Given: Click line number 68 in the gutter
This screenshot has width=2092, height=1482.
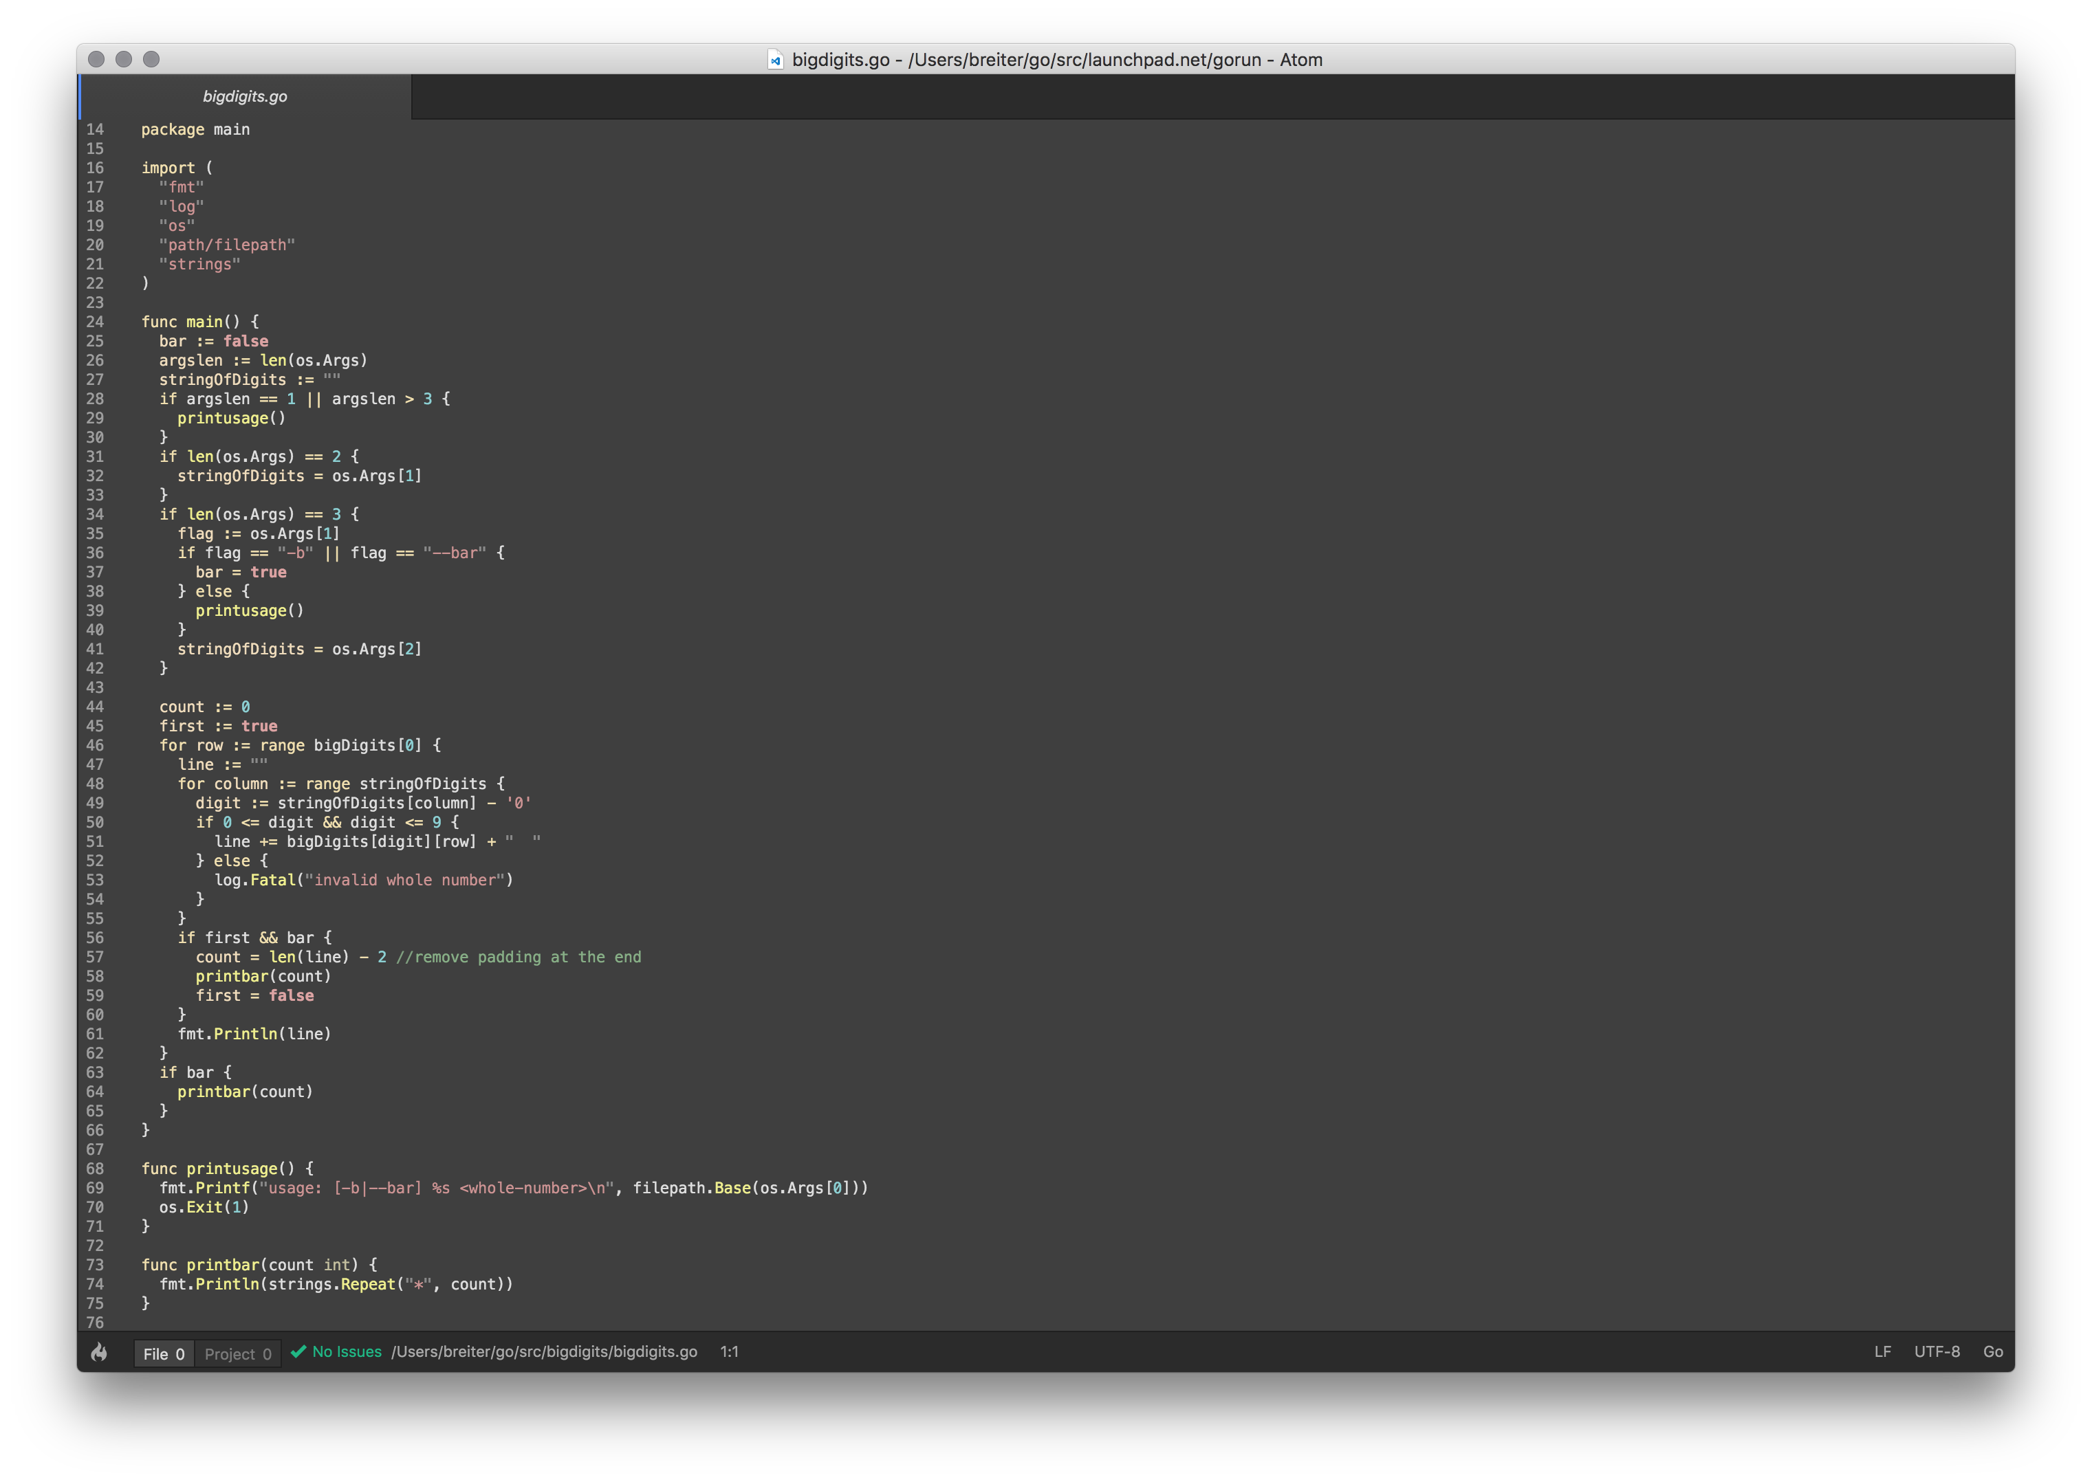Looking at the screenshot, I should [x=95, y=1169].
